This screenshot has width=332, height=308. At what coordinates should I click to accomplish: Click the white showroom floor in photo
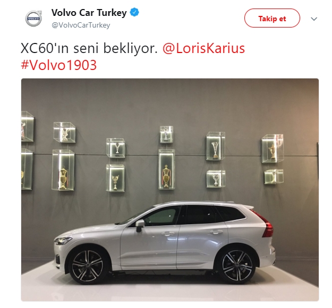169,293
